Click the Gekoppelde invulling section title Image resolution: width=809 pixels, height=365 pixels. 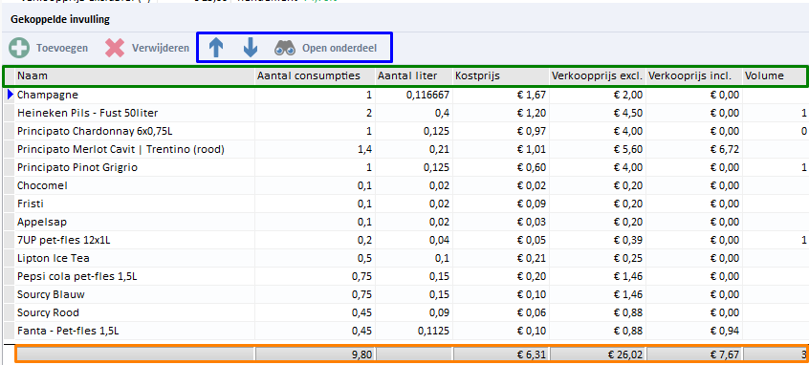pyautogui.click(x=60, y=20)
